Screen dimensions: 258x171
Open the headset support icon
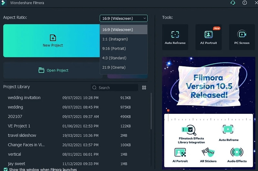click(233, 3)
